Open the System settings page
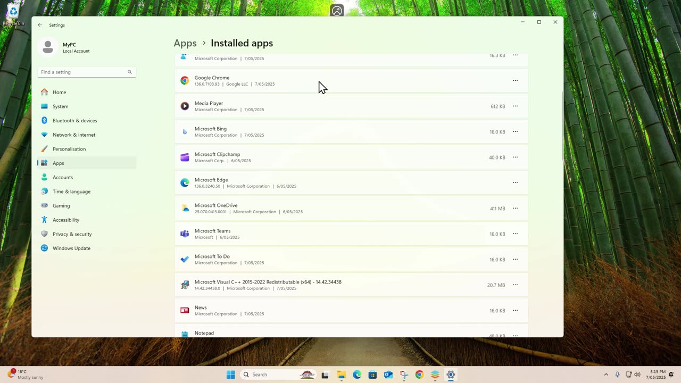 pos(87,106)
